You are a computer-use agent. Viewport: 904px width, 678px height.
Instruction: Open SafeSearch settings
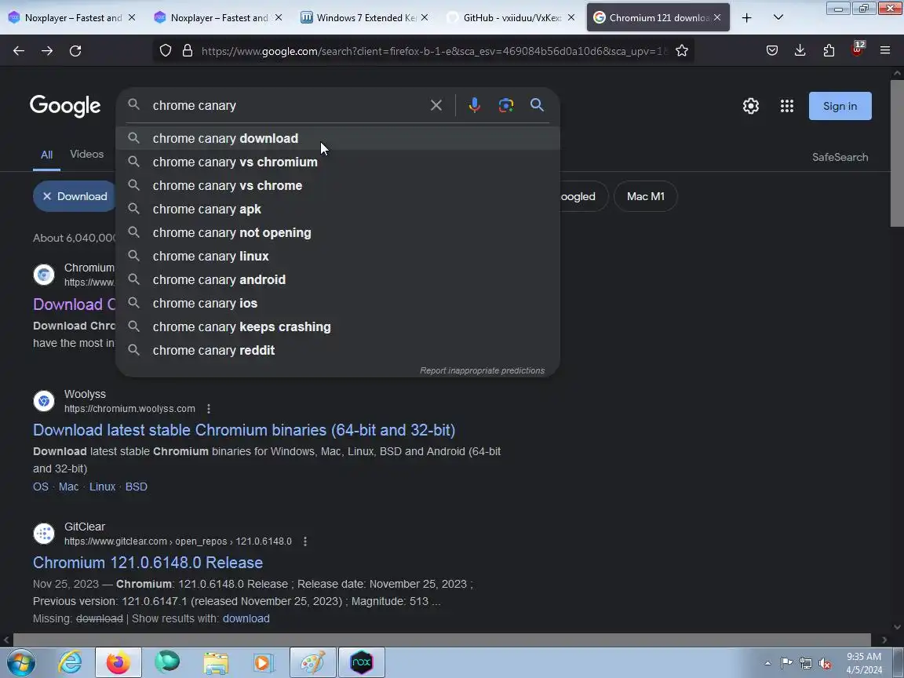click(840, 157)
